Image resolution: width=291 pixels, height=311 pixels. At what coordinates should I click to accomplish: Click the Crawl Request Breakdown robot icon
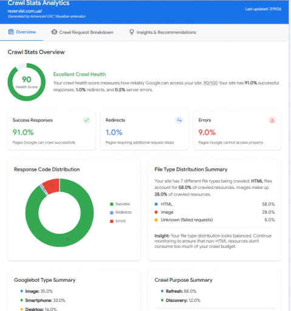pyautogui.click(x=54, y=32)
